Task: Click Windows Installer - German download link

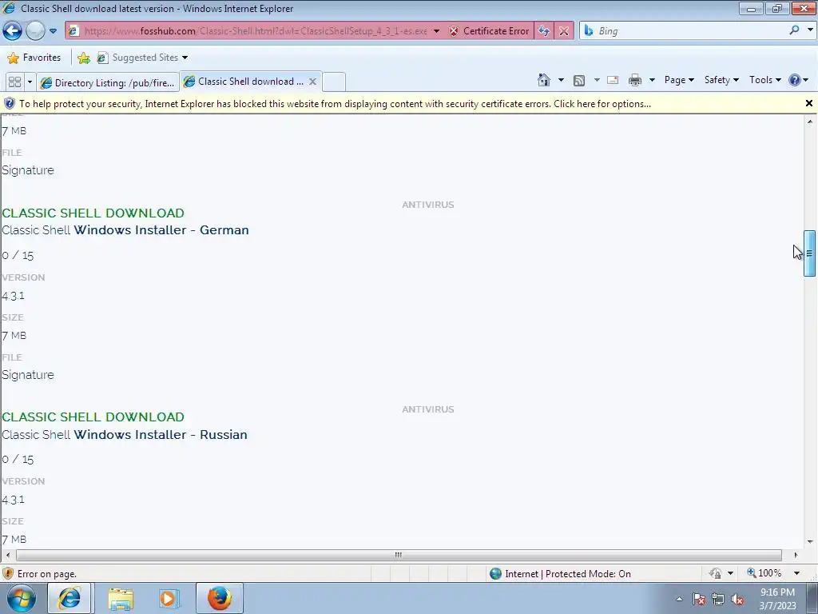Action: click(161, 229)
